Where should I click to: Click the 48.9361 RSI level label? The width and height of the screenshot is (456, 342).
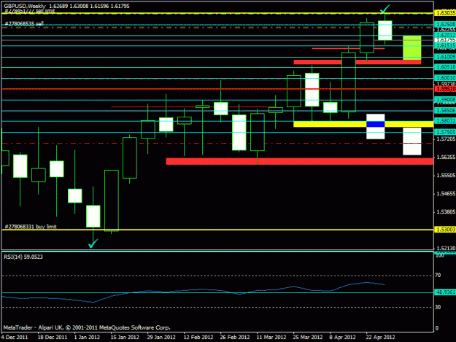(444, 292)
